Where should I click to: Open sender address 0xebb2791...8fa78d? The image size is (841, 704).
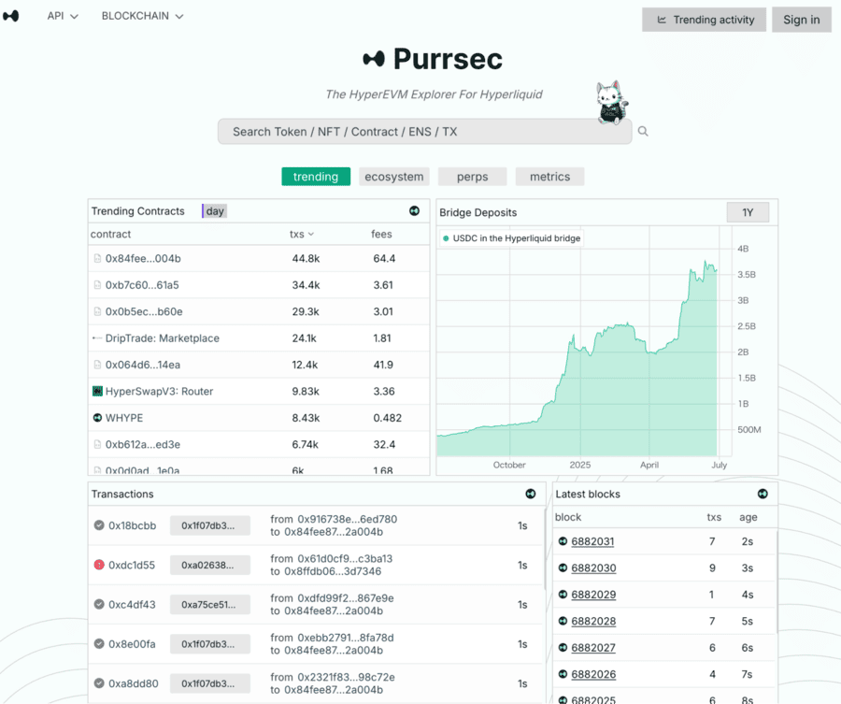[x=346, y=638]
